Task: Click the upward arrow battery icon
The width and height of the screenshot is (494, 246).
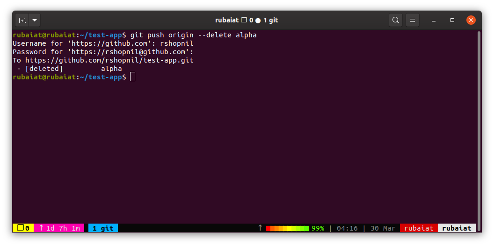Action: pos(260,228)
